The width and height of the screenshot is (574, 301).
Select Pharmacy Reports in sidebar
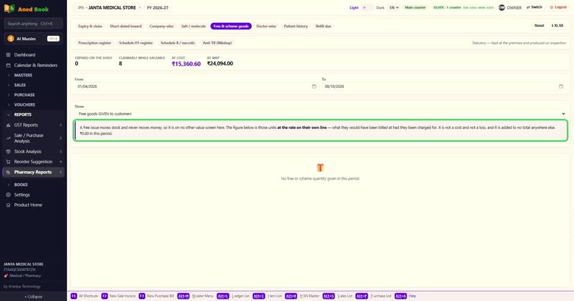pyautogui.click(x=33, y=172)
